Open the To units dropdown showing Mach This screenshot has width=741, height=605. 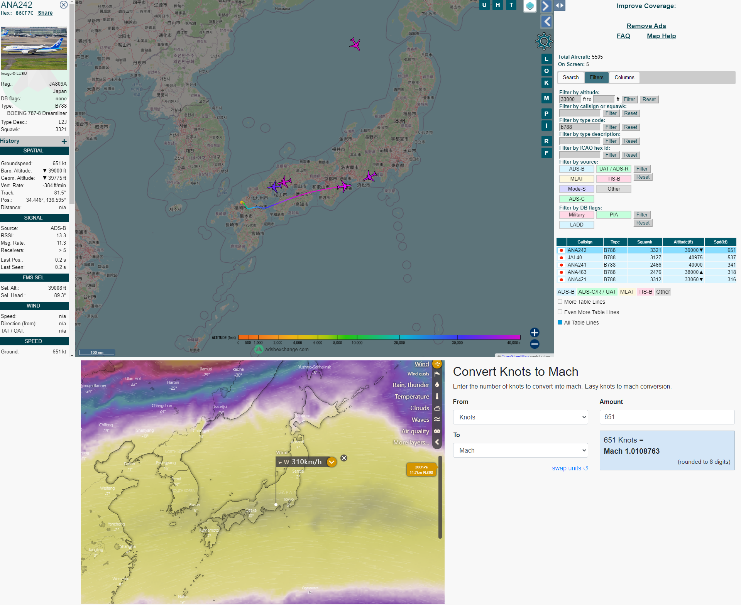[520, 450]
